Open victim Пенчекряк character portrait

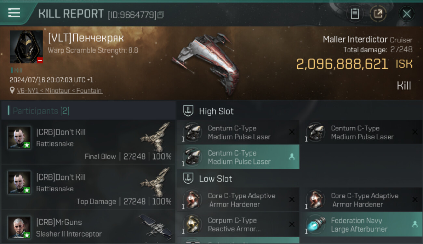tap(26, 47)
